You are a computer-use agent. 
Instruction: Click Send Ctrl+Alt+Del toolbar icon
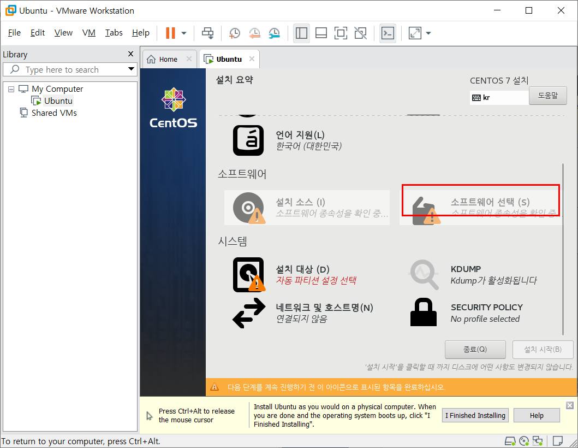[207, 33]
